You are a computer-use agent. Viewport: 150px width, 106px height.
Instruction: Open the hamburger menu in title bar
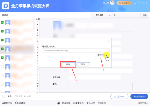(135, 3)
